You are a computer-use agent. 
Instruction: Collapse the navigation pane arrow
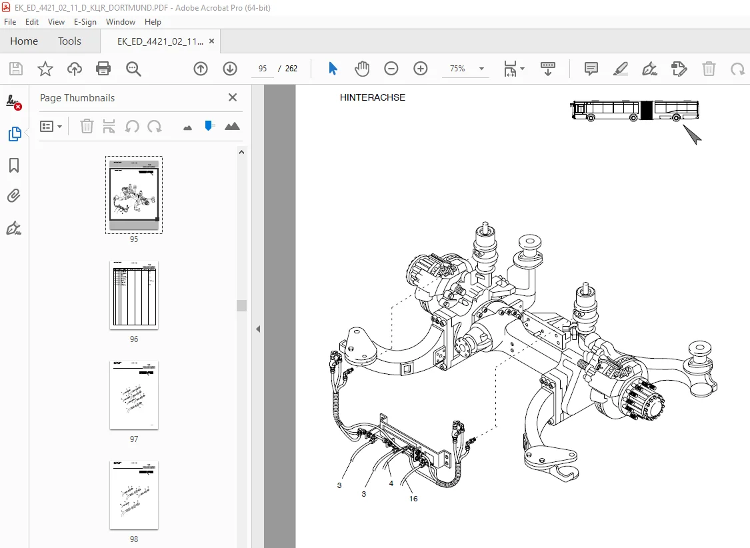click(x=258, y=329)
